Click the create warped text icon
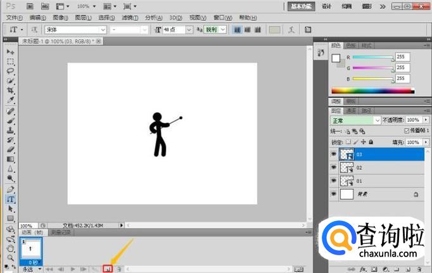 pyautogui.click(x=291, y=30)
